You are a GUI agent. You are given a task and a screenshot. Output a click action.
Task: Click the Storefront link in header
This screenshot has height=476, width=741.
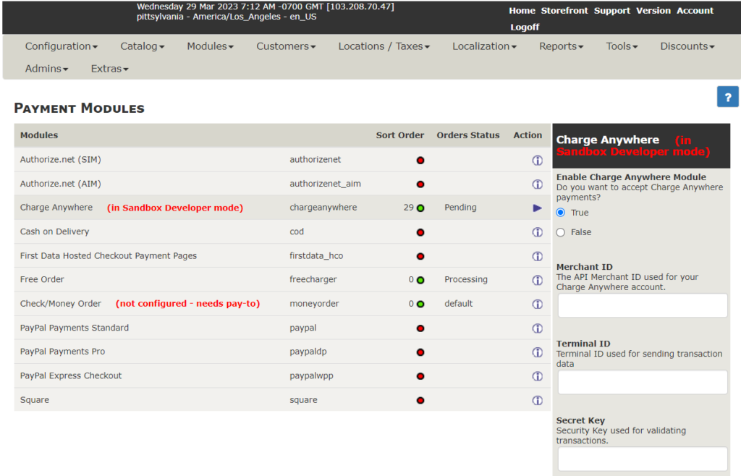(564, 10)
